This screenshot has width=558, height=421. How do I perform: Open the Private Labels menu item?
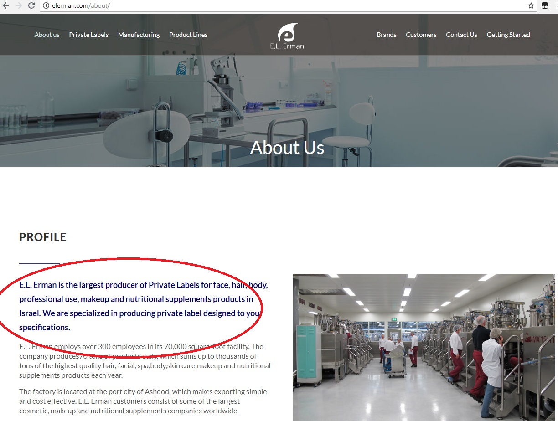click(89, 35)
